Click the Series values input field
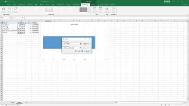 pos(71,48)
